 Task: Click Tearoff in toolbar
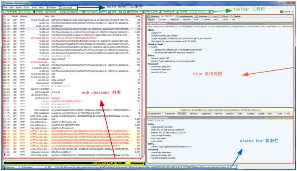coord(182,12)
